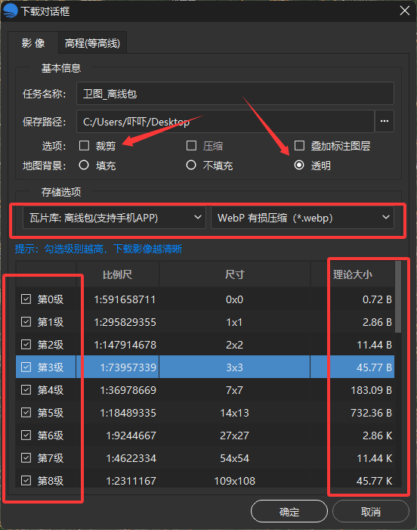Select the 填充 background radio button

pos(84,166)
